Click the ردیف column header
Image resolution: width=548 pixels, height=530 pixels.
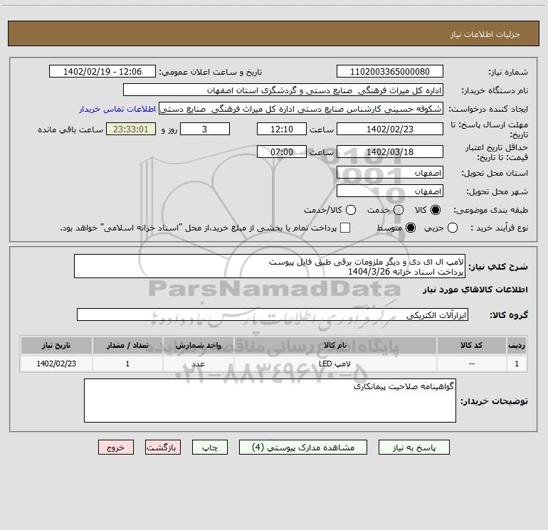click(x=517, y=345)
